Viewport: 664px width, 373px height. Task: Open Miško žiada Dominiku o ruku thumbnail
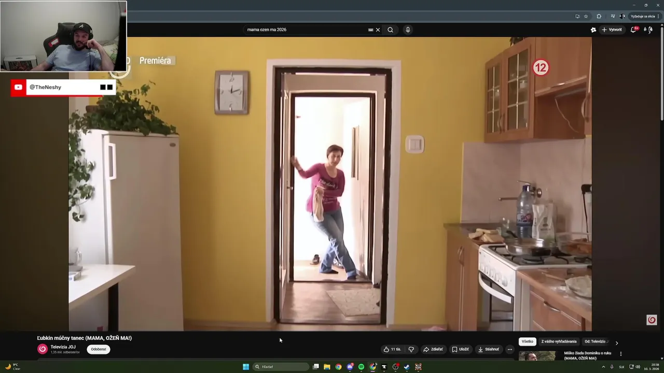[537, 356]
